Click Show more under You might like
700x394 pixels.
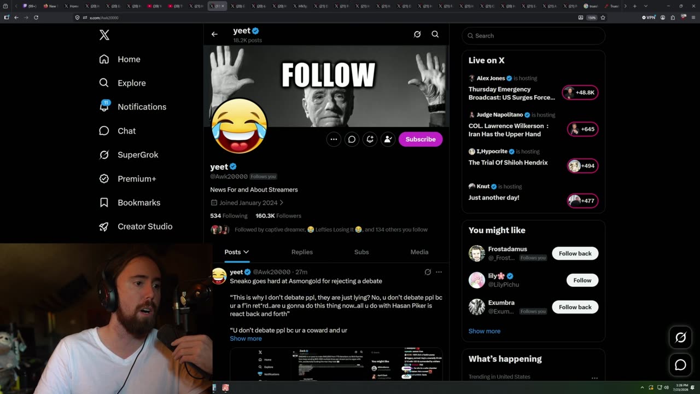click(485, 331)
